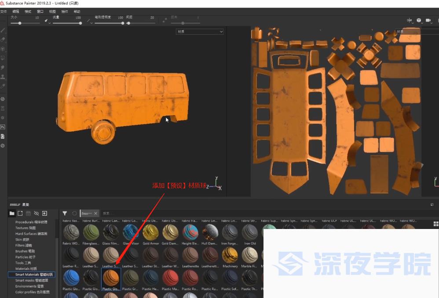Select the Gold Armor smart material
439x298 pixels.
click(x=151, y=233)
